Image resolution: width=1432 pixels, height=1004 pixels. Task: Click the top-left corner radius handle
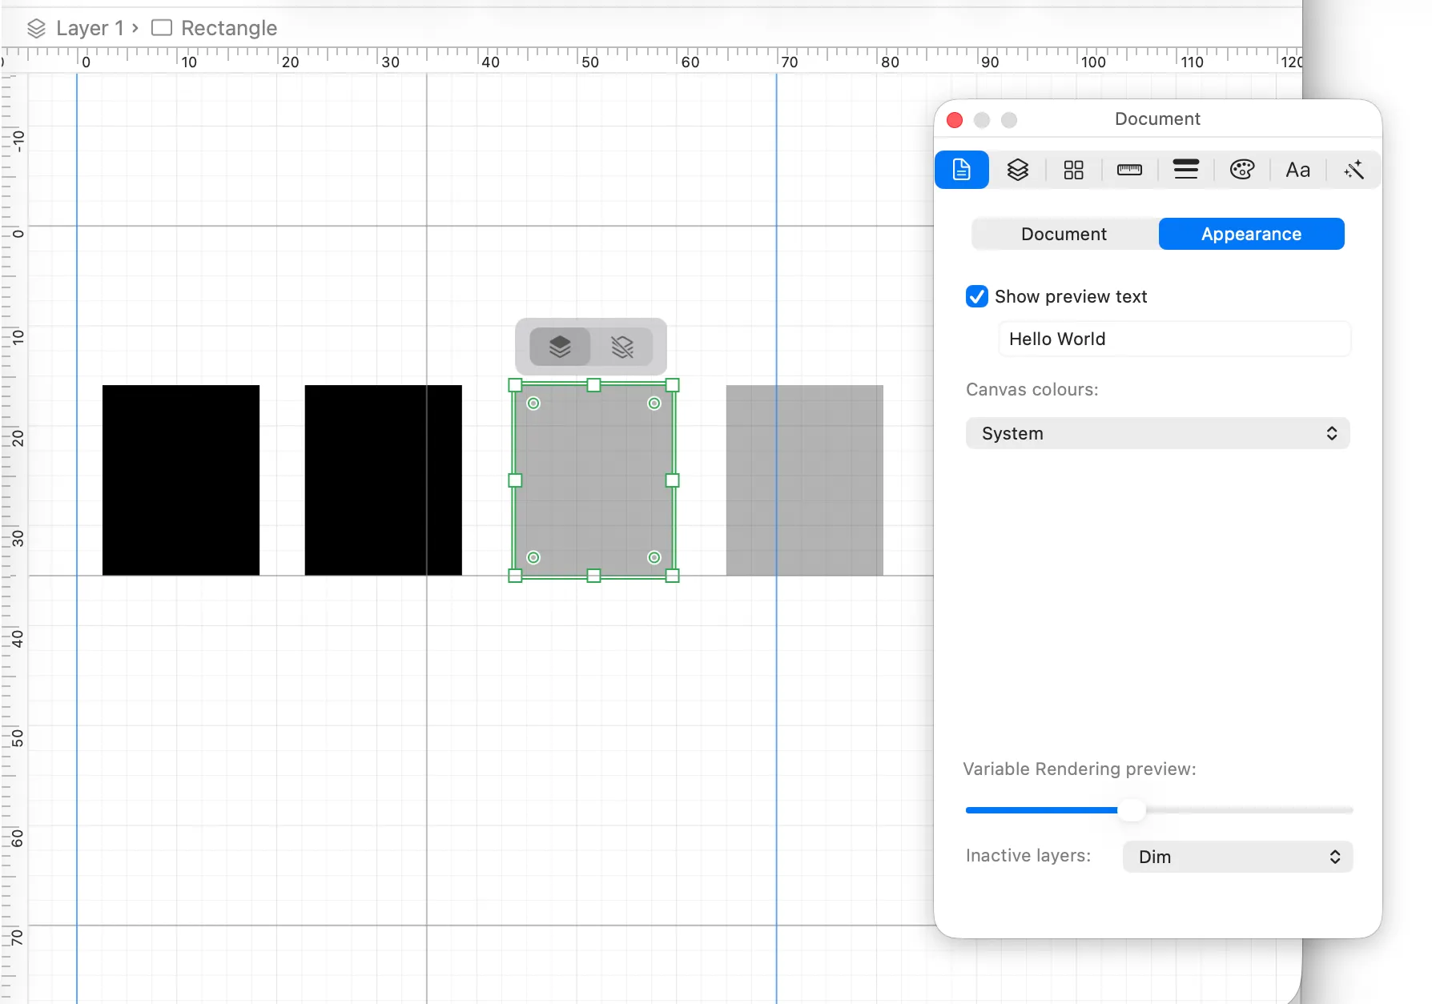click(533, 404)
